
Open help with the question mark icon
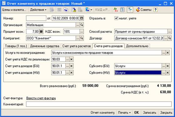pyautogui.click(x=156, y=10)
